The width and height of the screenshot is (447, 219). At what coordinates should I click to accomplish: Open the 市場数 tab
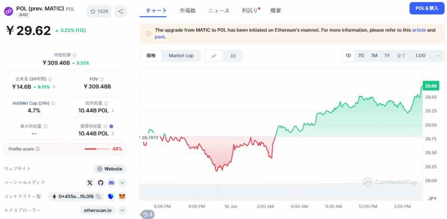(x=188, y=11)
